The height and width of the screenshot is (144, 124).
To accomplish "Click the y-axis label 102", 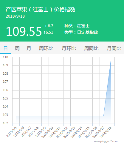I will pyautogui.click(x=5, y=123).
